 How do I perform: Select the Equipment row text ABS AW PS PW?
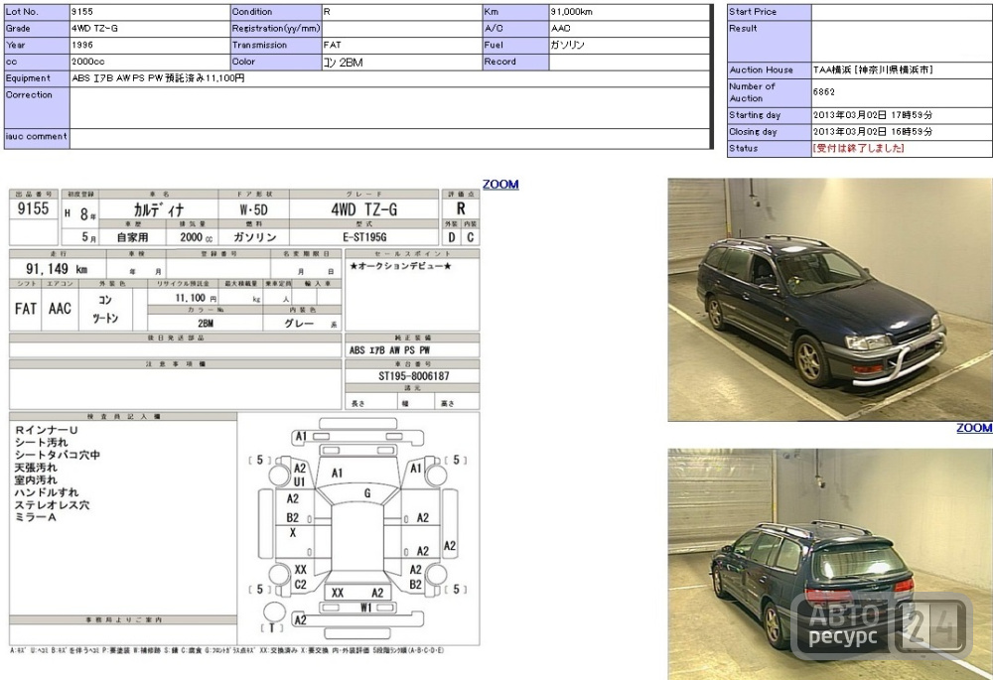tap(158, 78)
